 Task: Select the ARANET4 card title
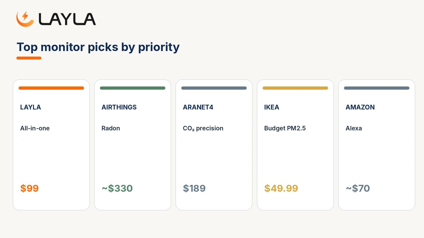point(198,107)
